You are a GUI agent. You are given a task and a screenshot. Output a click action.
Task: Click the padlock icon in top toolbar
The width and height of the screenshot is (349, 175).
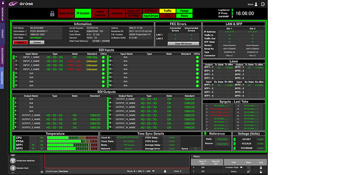click(51, 13)
